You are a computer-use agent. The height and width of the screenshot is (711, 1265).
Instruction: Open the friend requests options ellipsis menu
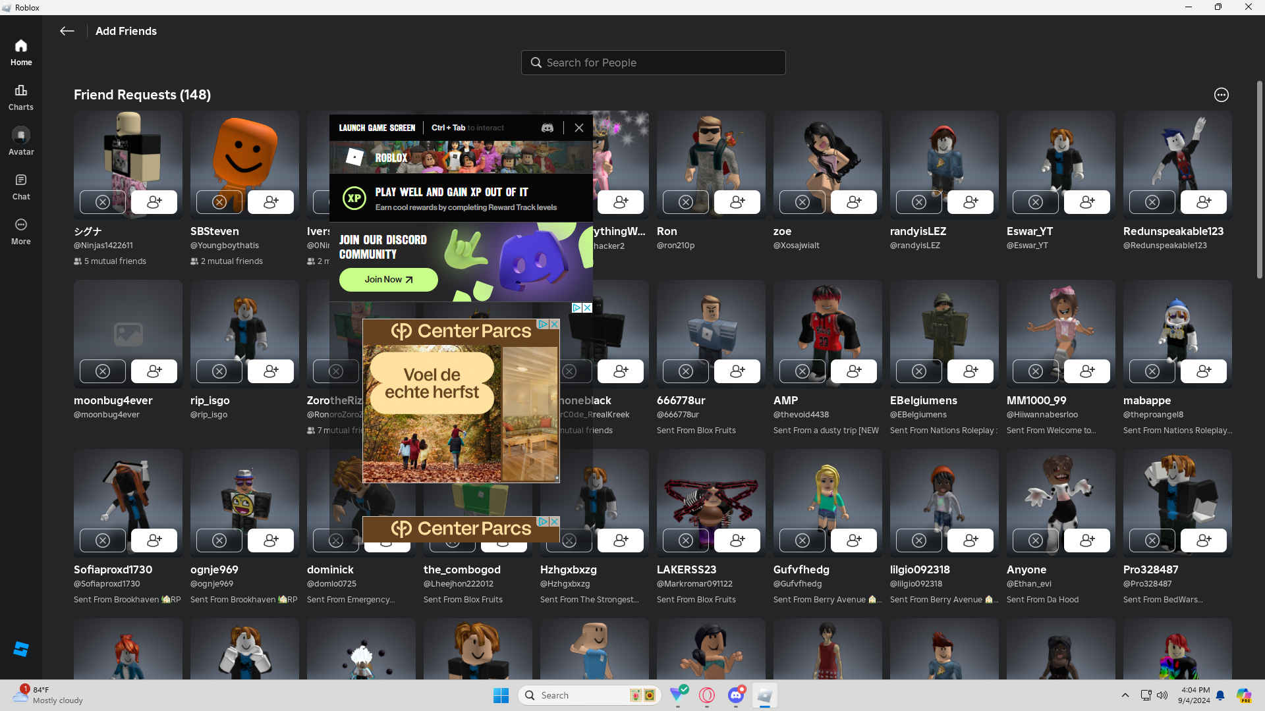point(1221,95)
